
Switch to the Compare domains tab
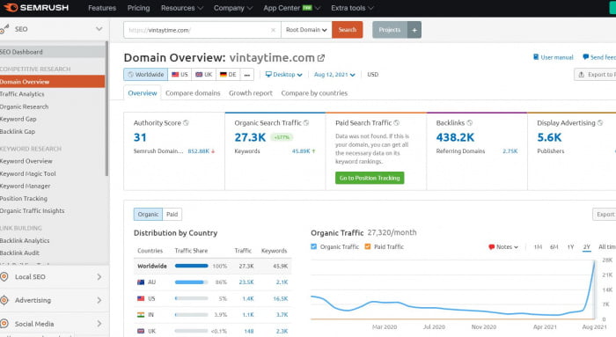[193, 93]
